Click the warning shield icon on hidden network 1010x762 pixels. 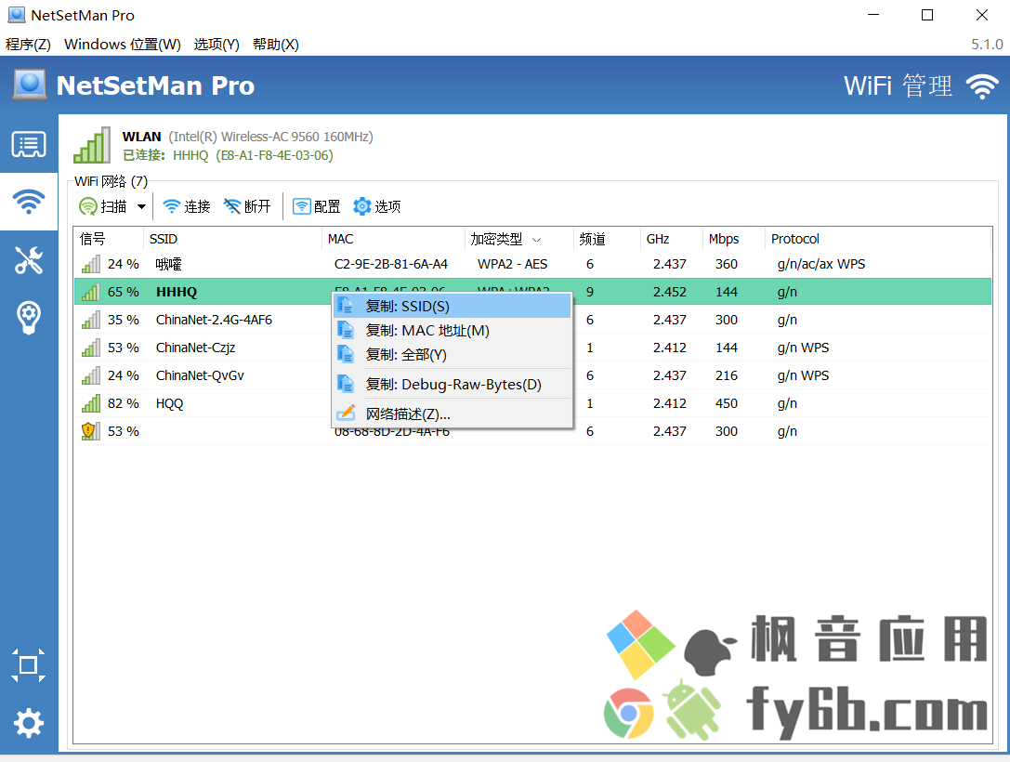[x=90, y=431]
